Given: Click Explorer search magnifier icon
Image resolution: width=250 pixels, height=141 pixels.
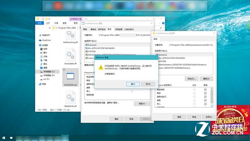Looking at the screenshot, I should pyautogui.click(x=161, y=28).
